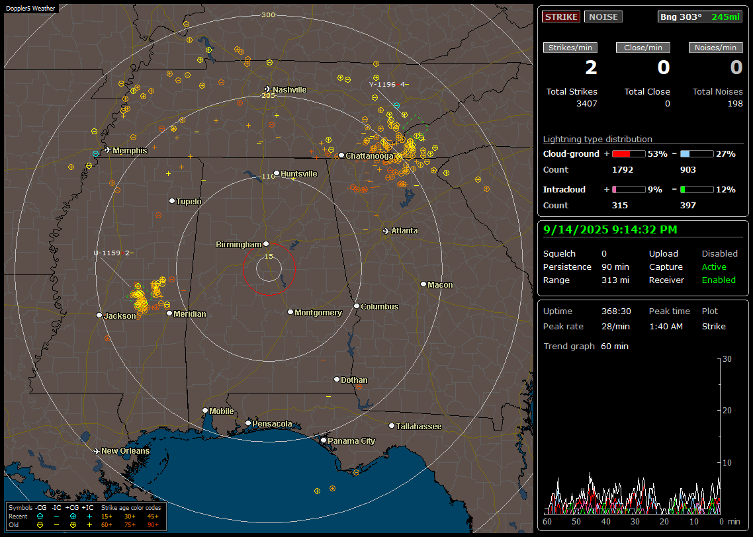Click the Chattanooga city marker
753x537 pixels.
pos(341,155)
